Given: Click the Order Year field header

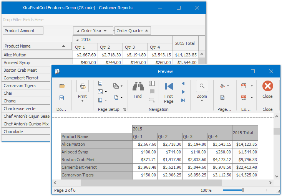Looking at the screenshot, I should click(93, 31).
